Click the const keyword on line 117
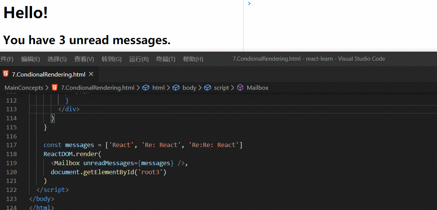 click(x=52, y=145)
